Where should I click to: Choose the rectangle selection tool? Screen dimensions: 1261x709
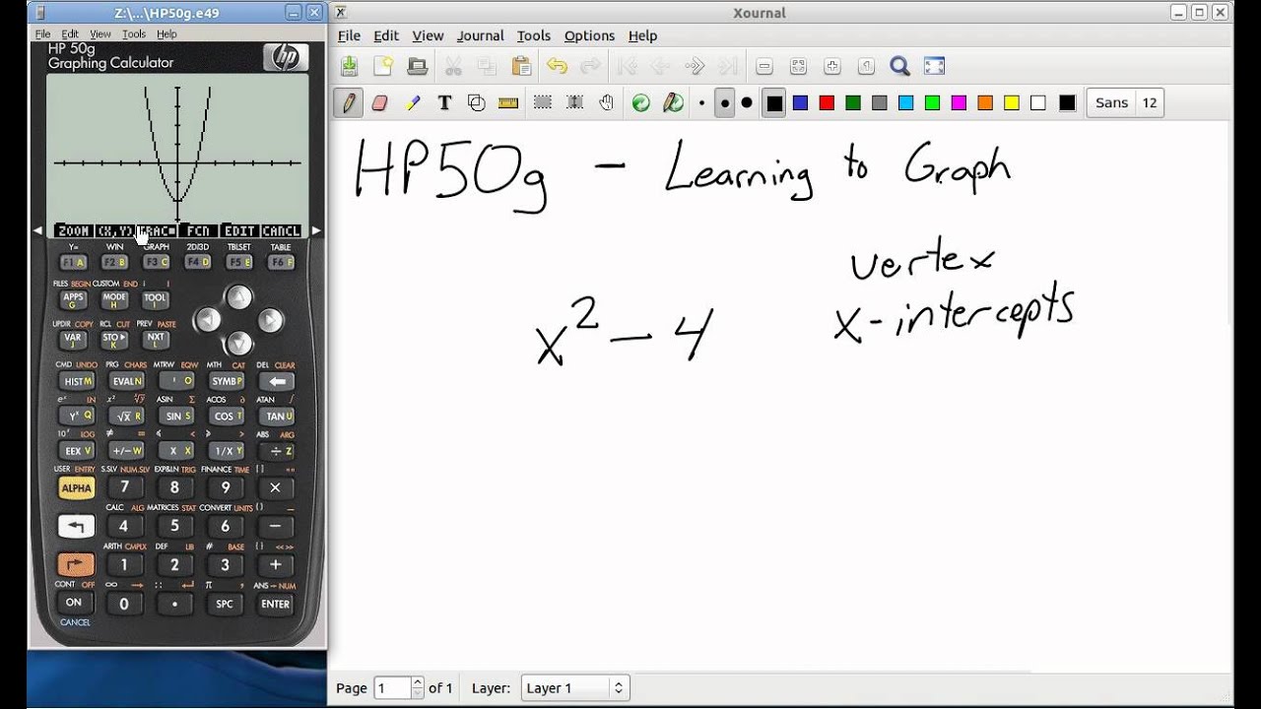543,102
